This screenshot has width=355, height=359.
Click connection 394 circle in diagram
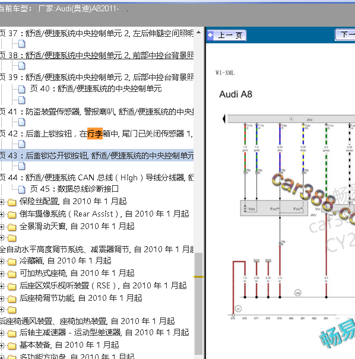pos(297,293)
